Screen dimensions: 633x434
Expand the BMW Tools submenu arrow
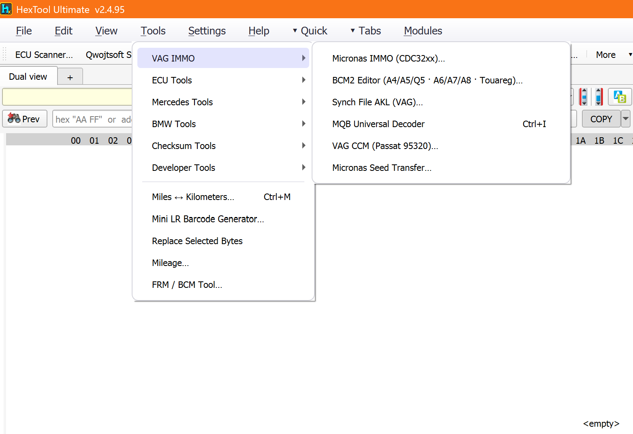click(x=304, y=123)
